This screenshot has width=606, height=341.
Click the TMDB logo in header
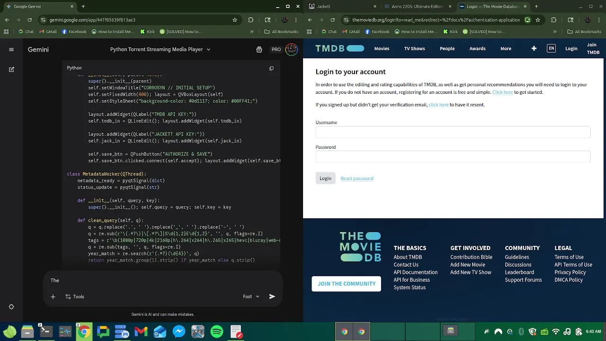[340, 48]
